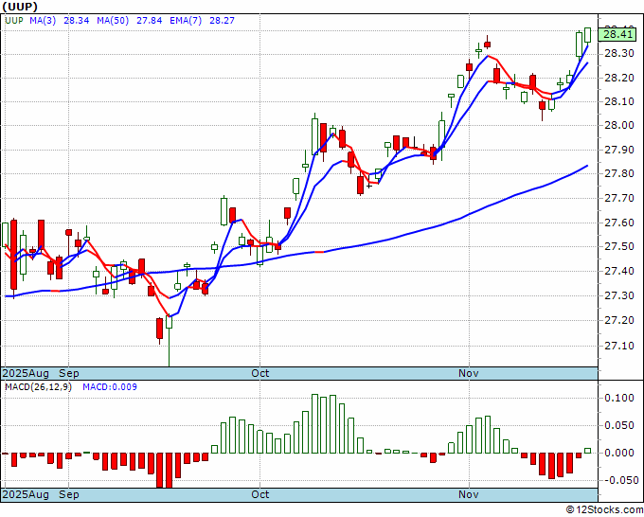Click the 27.40 price axis label
The width and height of the screenshot is (644, 517).
point(617,271)
